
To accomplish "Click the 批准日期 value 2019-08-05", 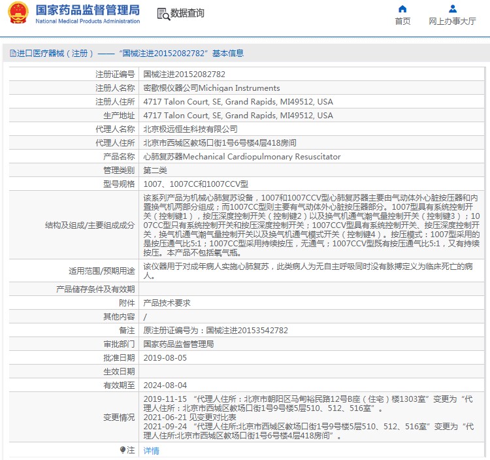I will 165,358.
